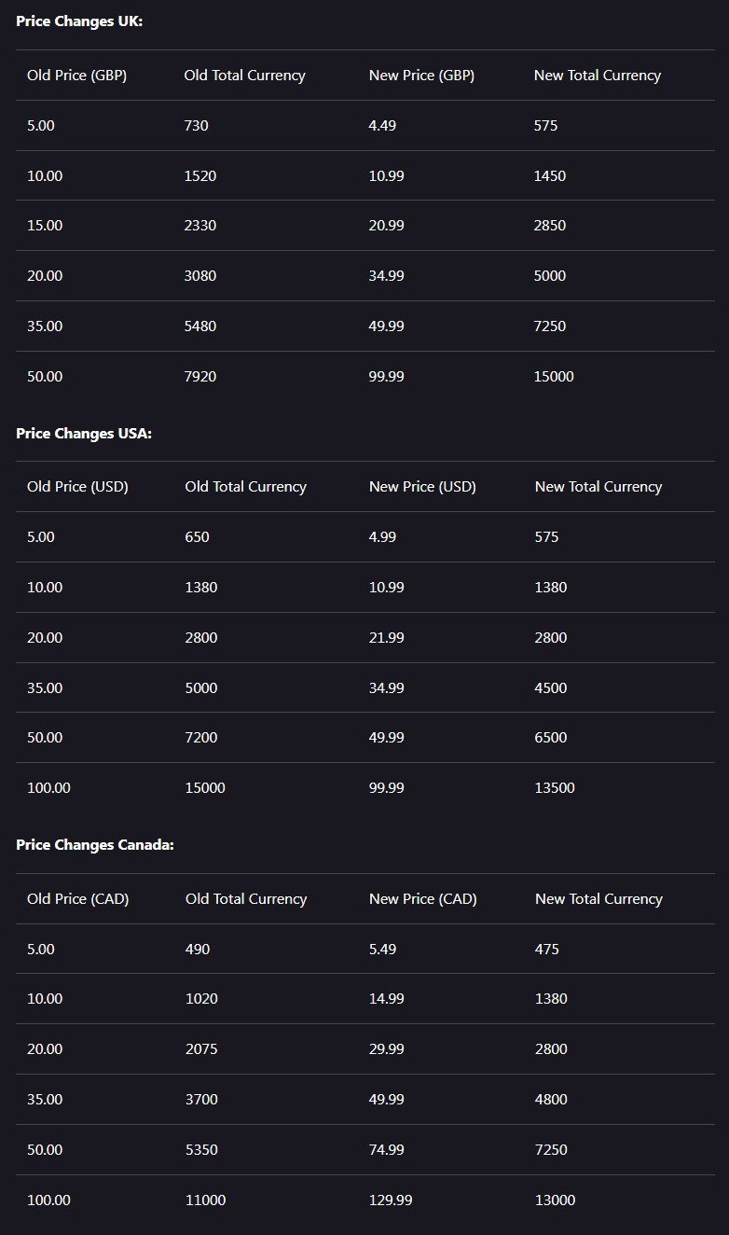The image size is (729, 1235).
Task: Click the 'New Price (USD)' column header
Action: (x=422, y=487)
